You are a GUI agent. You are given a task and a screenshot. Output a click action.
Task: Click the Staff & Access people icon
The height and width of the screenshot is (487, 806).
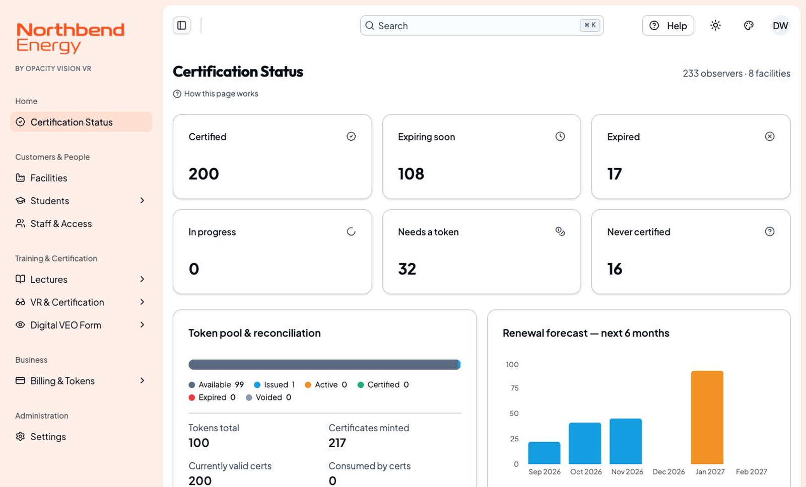[20, 223]
